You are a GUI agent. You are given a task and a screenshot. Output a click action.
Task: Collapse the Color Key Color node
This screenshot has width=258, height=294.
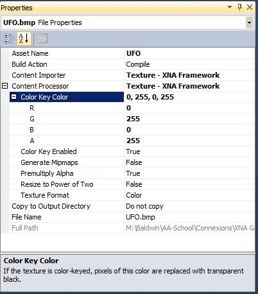pyautogui.click(x=13, y=97)
